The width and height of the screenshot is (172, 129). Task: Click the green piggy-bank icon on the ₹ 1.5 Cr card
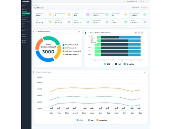(x=126, y=22)
